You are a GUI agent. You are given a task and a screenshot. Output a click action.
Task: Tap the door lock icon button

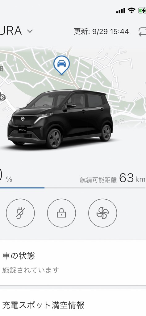pos(61,213)
